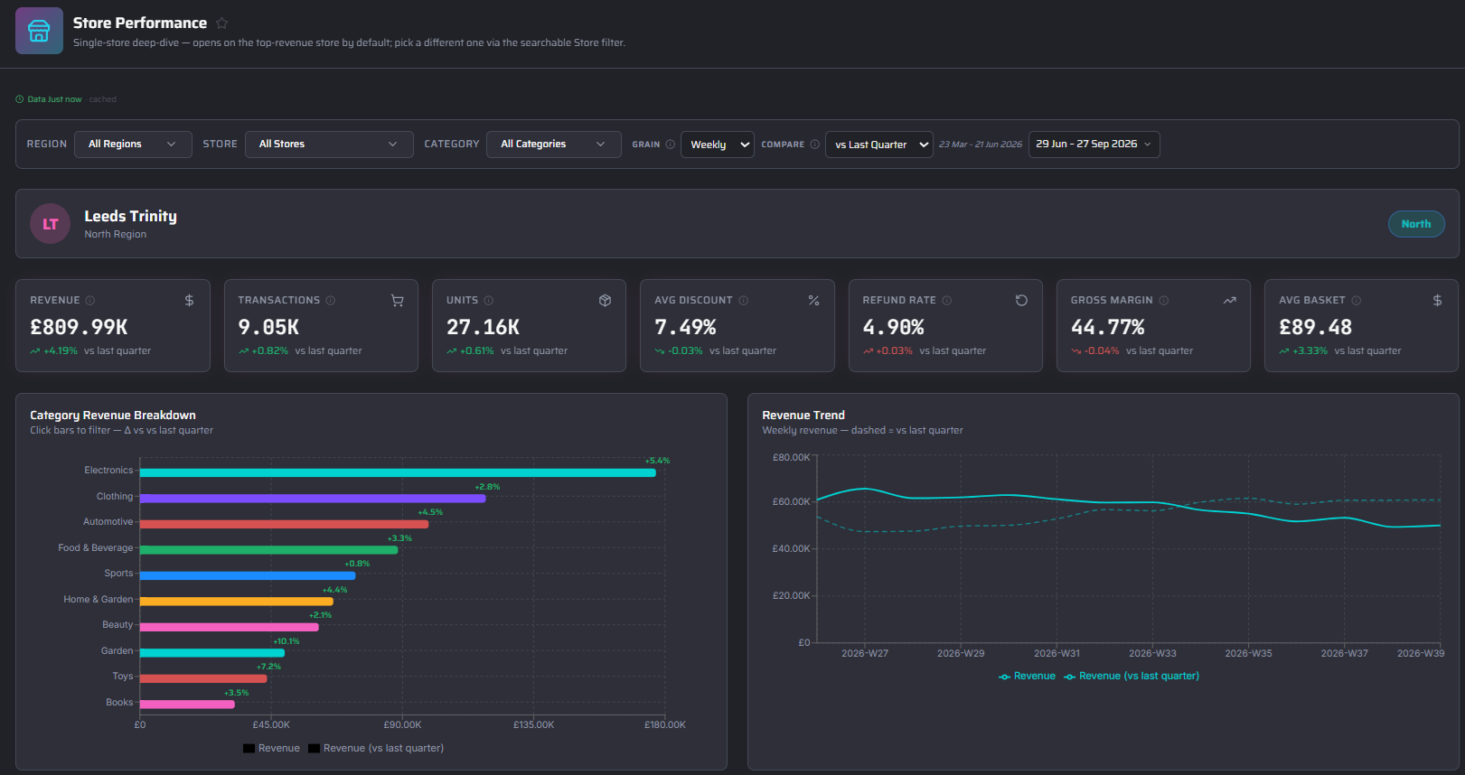
Task: Open the All Categories dropdown
Action: click(x=553, y=145)
